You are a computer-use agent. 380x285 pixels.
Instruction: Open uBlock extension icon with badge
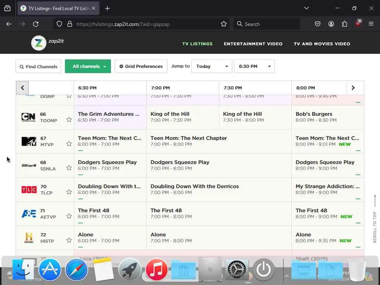358,23
